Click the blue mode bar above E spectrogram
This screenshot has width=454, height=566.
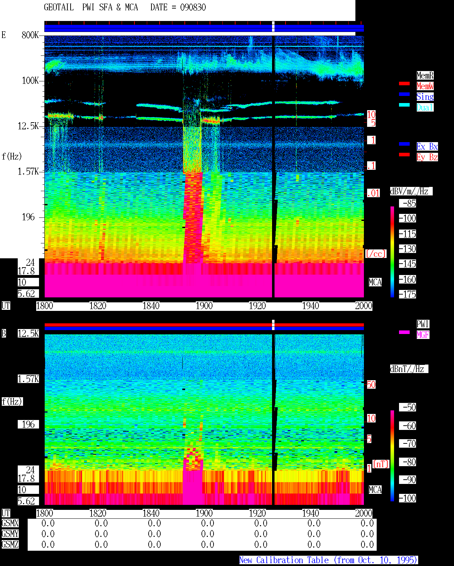[204, 28]
